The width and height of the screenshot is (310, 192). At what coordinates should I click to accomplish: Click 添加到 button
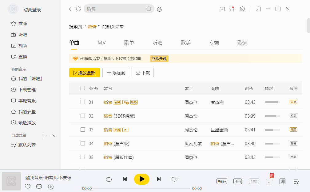(x=116, y=73)
